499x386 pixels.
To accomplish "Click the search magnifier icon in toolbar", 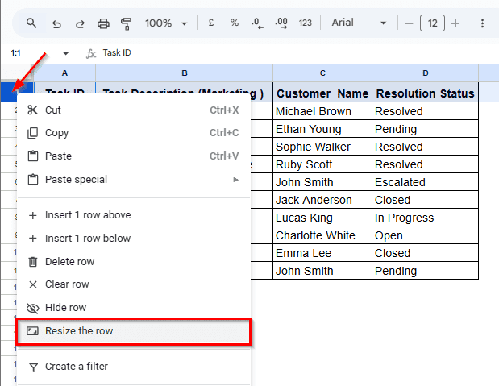I will pyautogui.click(x=31, y=23).
